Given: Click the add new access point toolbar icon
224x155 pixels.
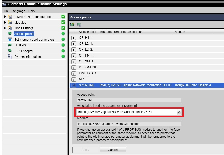Looking at the screenshot, I should [x=72, y=25].
